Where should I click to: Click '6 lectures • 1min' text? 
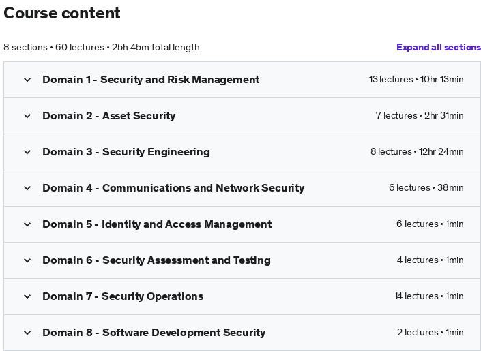[x=430, y=224]
